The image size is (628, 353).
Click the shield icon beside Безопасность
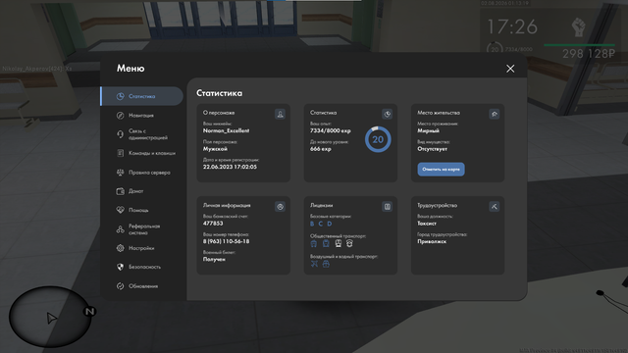[120, 267]
